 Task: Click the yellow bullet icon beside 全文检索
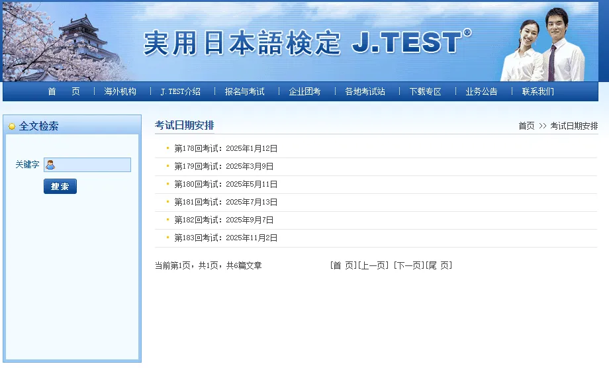point(12,126)
